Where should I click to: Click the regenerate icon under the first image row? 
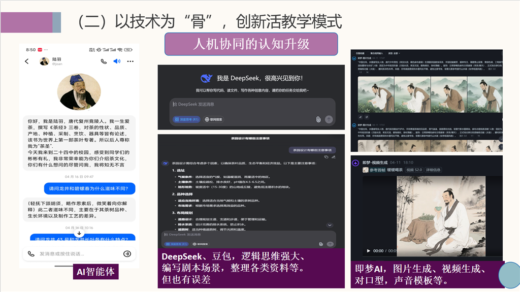367,117
